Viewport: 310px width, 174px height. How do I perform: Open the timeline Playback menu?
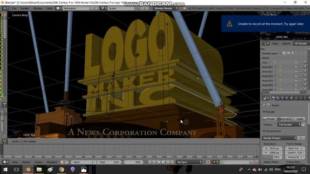point(52,162)
